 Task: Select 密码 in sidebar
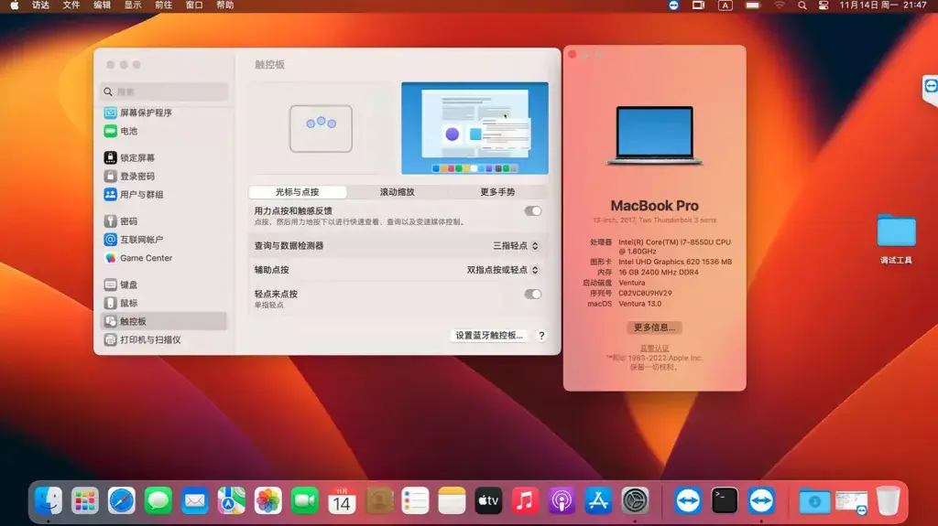[x=165, y=221]
